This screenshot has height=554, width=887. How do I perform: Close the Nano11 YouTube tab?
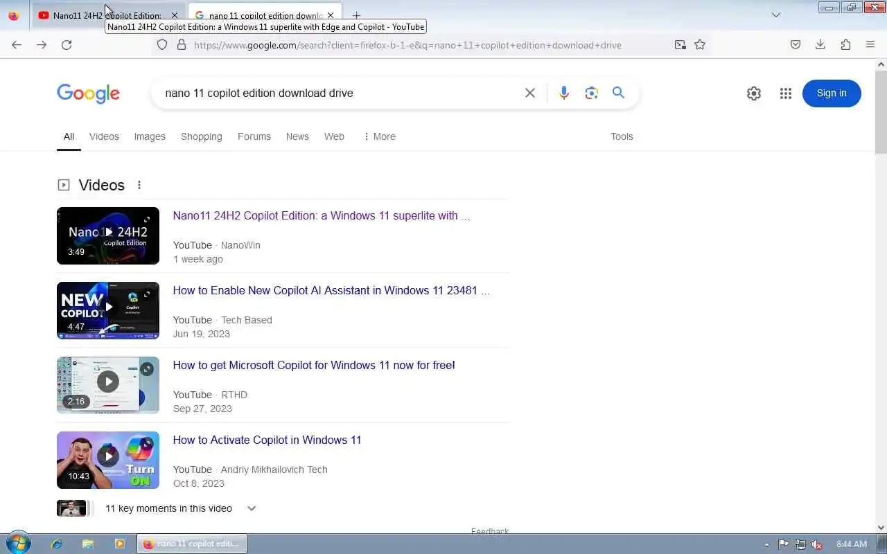point(174,15)
